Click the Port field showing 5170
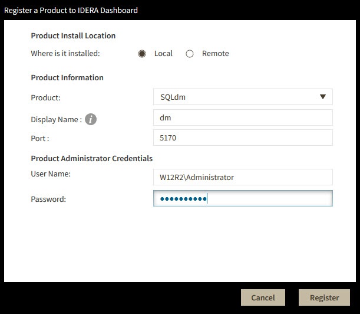The width and height of the screenshot is (360, 314). pyautogui.click(x=242, y=138)
